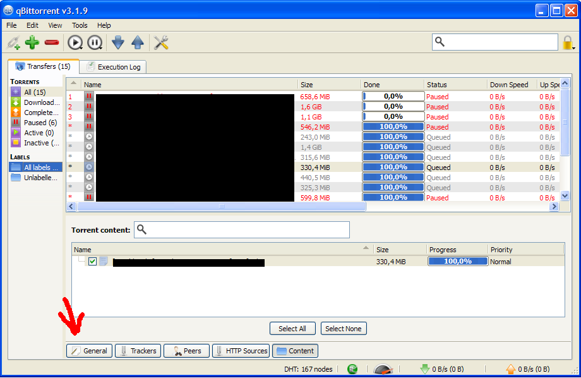Viewport: 581px width, 378px height.
Task: Select the All (15) torrents filter
Action: (x=35, y=92)
